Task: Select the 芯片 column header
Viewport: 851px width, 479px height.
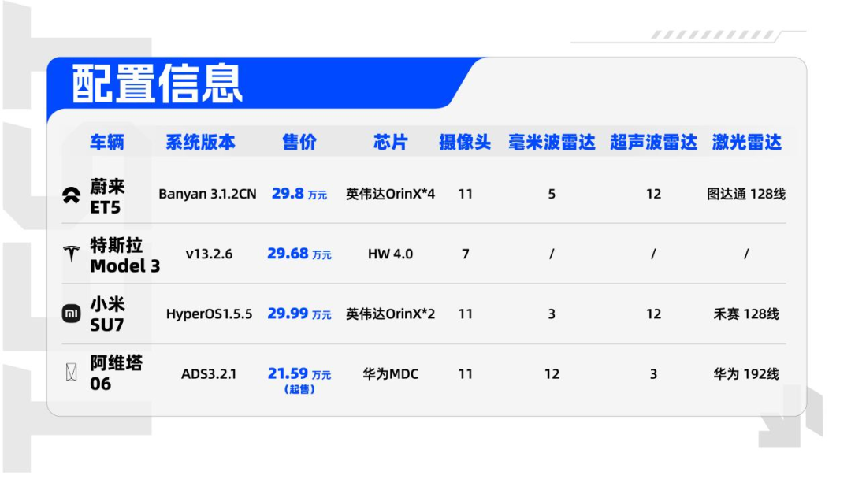Action: pos(391,143)
